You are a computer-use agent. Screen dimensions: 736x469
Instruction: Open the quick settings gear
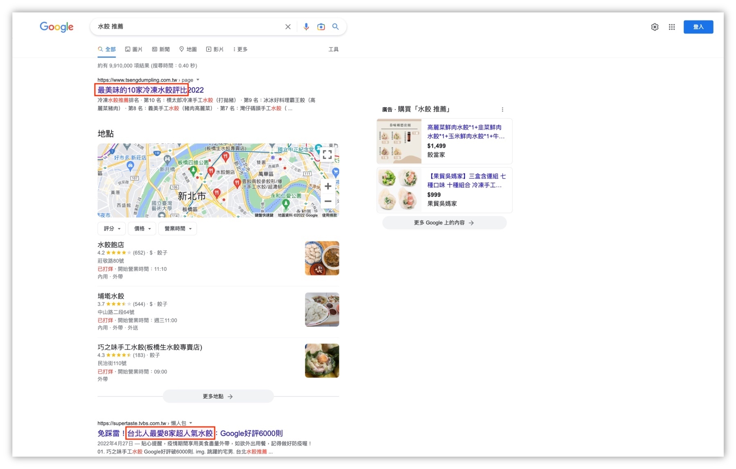(655, 27)
